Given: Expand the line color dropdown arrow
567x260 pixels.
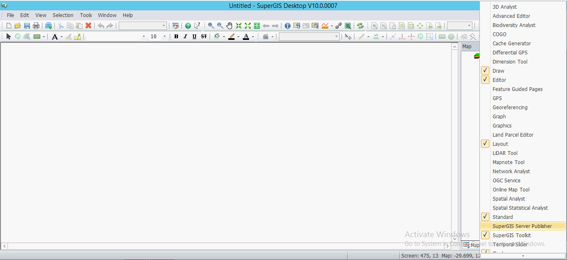Looking at the screenshot, I should tap(238, 37).
